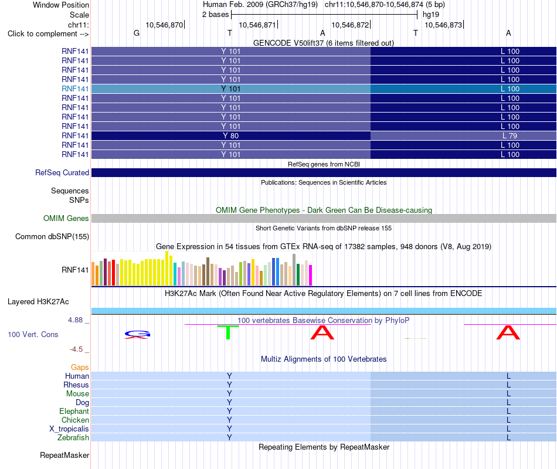Click the Dog alignment row label
The height and width of the screenshot is (469, 557).
82,403
